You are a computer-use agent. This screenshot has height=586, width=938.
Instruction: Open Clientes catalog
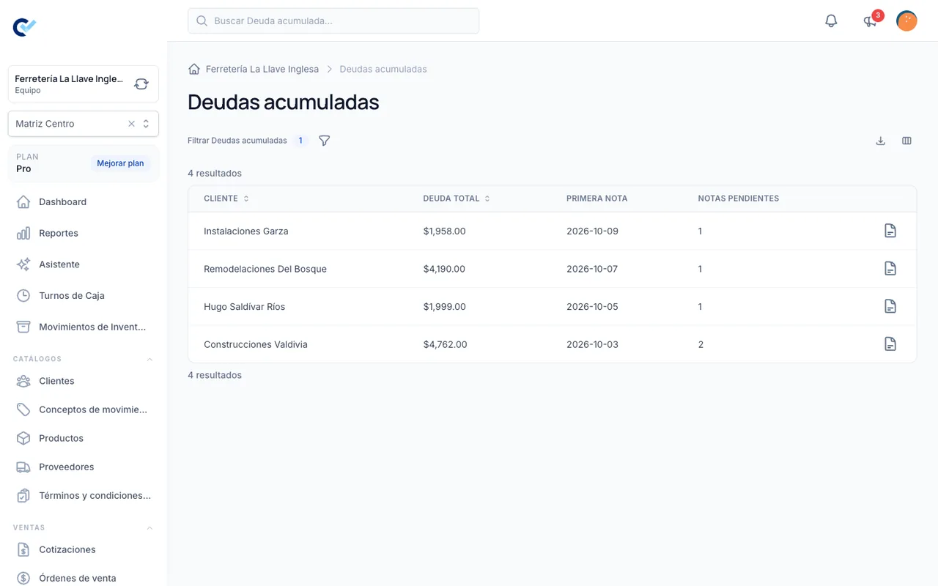coord(84,381)
